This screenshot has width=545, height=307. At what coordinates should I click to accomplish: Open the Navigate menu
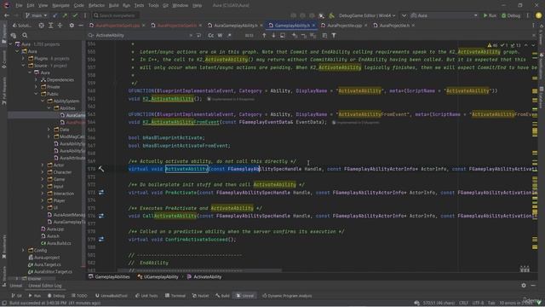(60, 6)
